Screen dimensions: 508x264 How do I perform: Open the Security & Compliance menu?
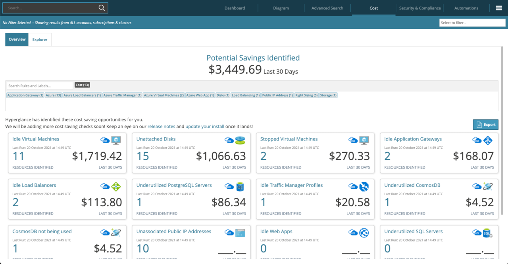(x=420, y=8)
